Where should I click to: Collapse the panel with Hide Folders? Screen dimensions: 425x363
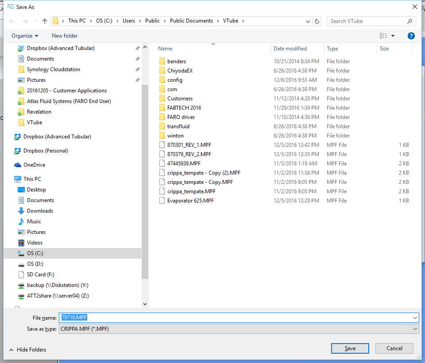tap(27, 350)
